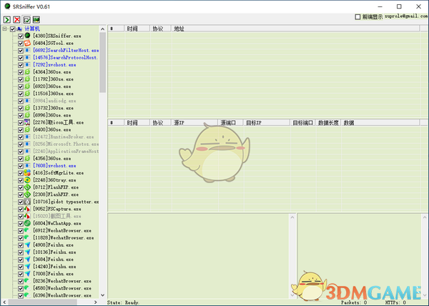Select [2240]ApplicationFrameHost process row

pyautogui.click(x=66, y=152)
